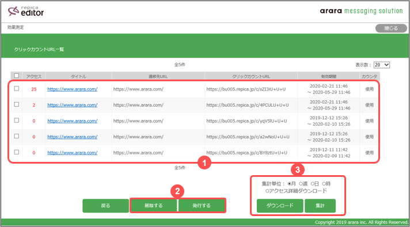Click the URL https://bu005.repica.jp/c/4PCULU+U+U
Viewport: 410px width, 227px height.
248,105
